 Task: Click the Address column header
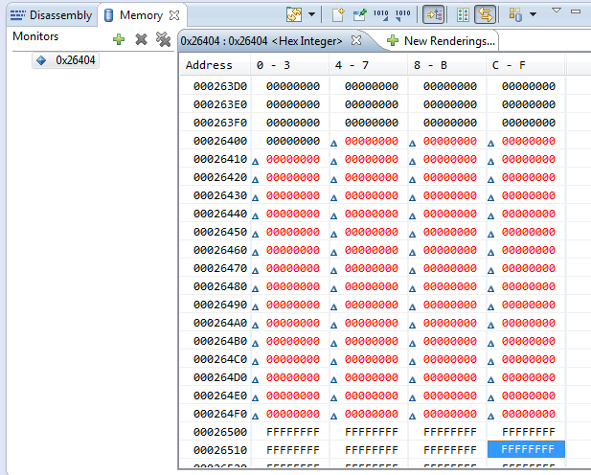[216, 65]
